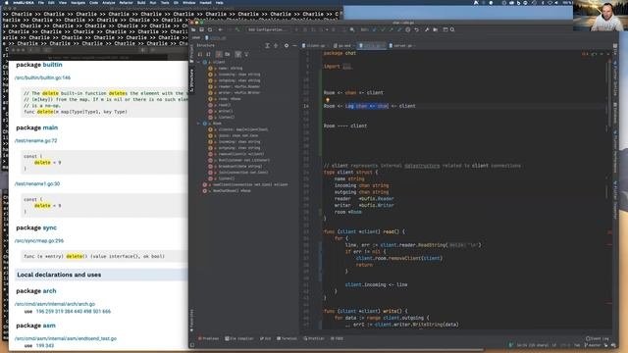Viewport: 628px width, 353px height.
Task: Toggle the highlighted group-by button in Structure toolbar
Action: point(219,54)
